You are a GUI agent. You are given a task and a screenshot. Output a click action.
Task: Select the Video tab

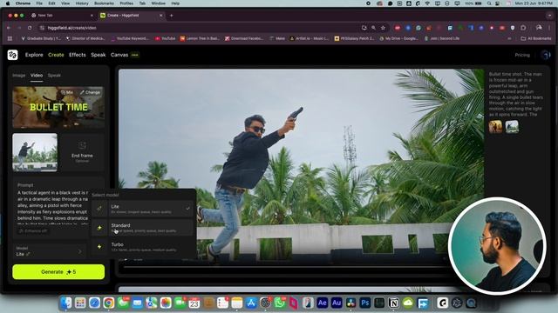tap(37, 76)
